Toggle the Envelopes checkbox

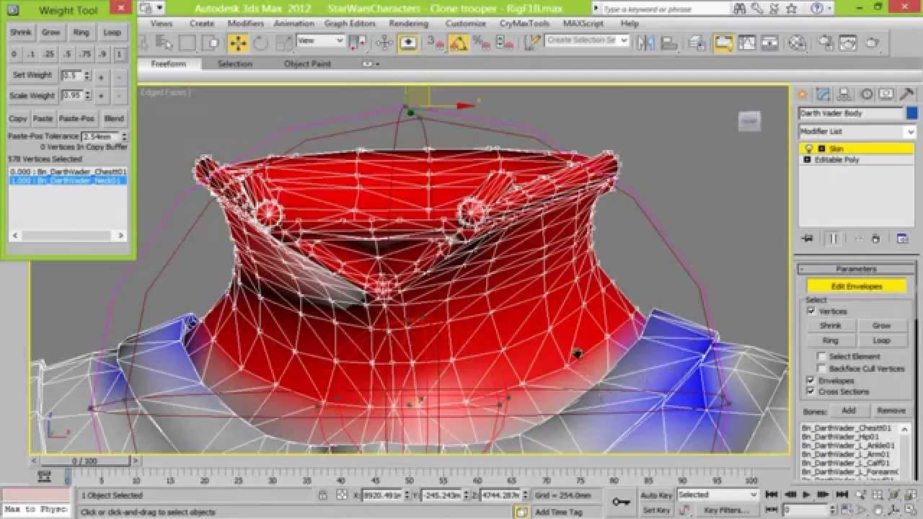(x=811, y=381)
